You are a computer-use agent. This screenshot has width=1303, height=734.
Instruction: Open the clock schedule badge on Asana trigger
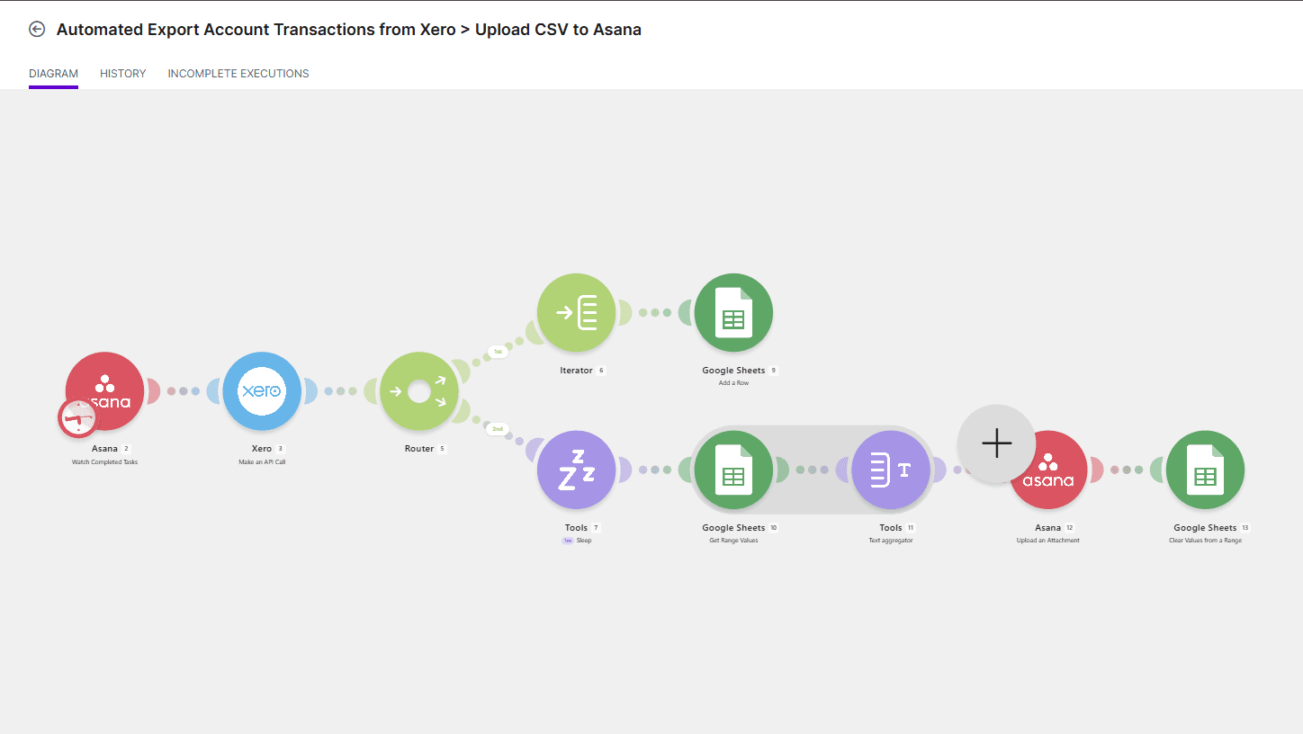78,418
